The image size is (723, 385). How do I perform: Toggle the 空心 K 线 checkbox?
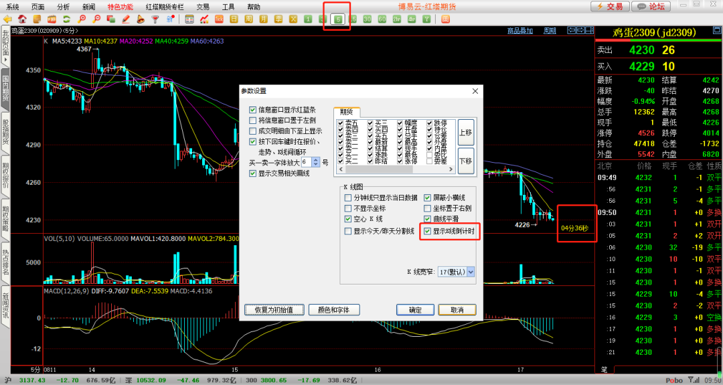coord(347,219)
